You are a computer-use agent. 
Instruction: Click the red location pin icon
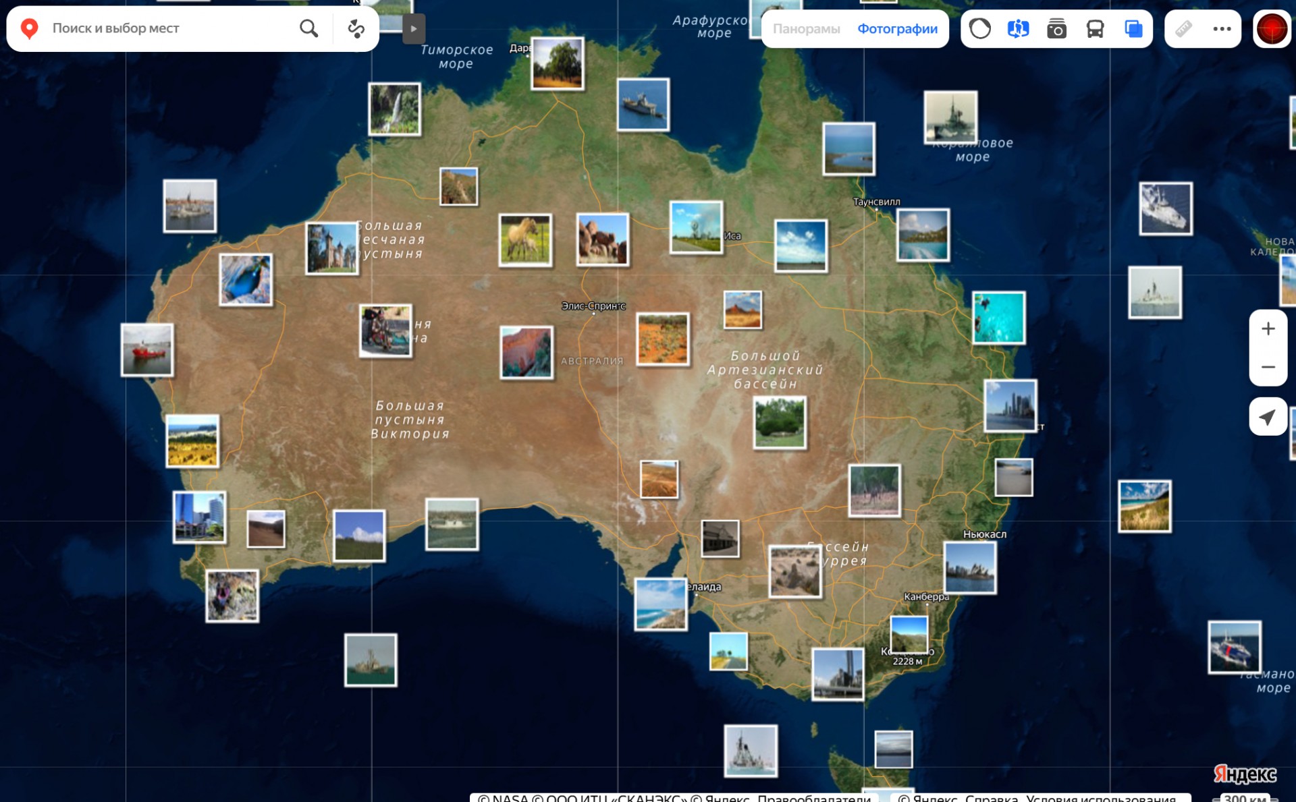29,28
